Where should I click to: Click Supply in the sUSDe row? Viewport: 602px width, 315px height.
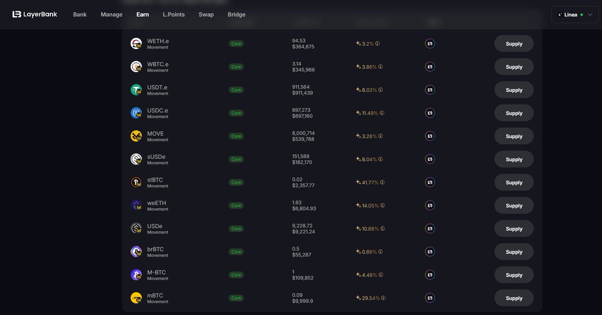pyautogui.click(x=514, y=159)
